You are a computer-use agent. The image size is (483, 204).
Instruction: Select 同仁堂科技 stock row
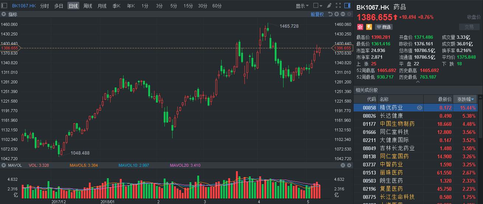tap(416, 132)
